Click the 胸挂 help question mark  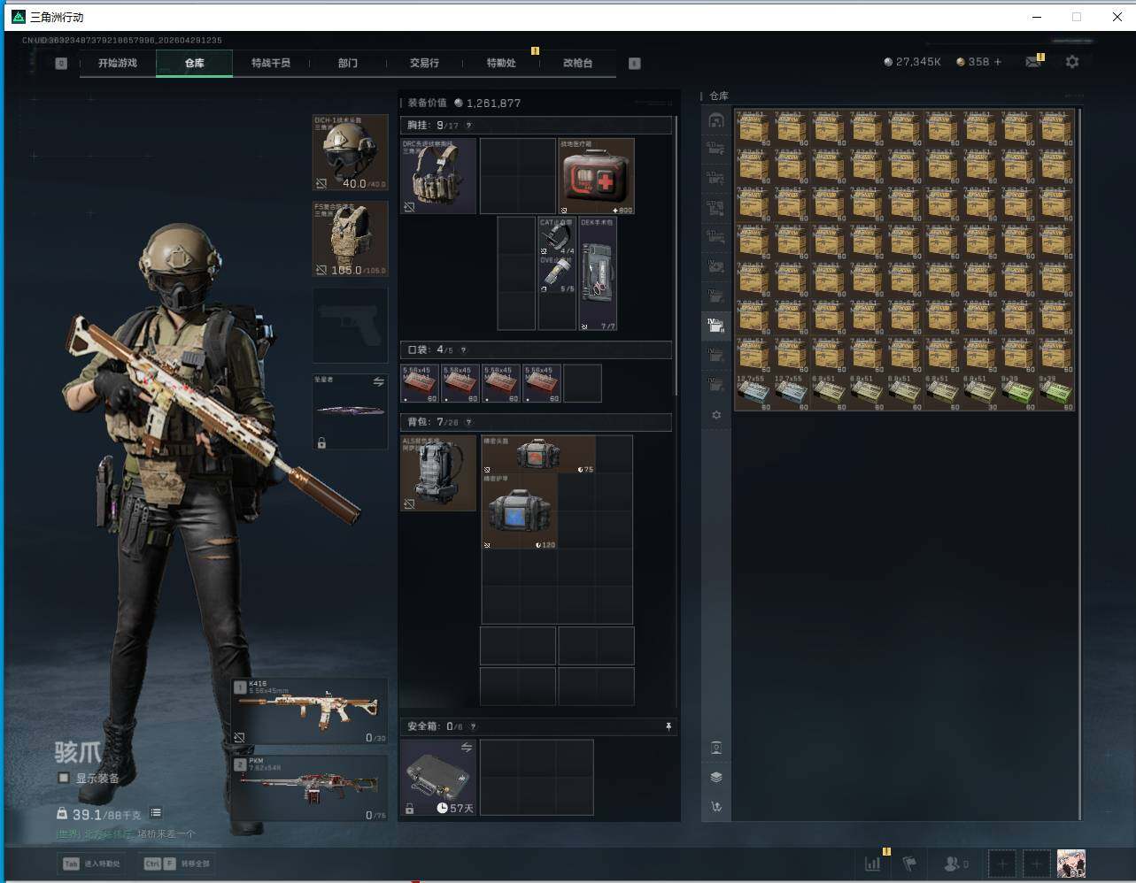click(x=468, y=126)
